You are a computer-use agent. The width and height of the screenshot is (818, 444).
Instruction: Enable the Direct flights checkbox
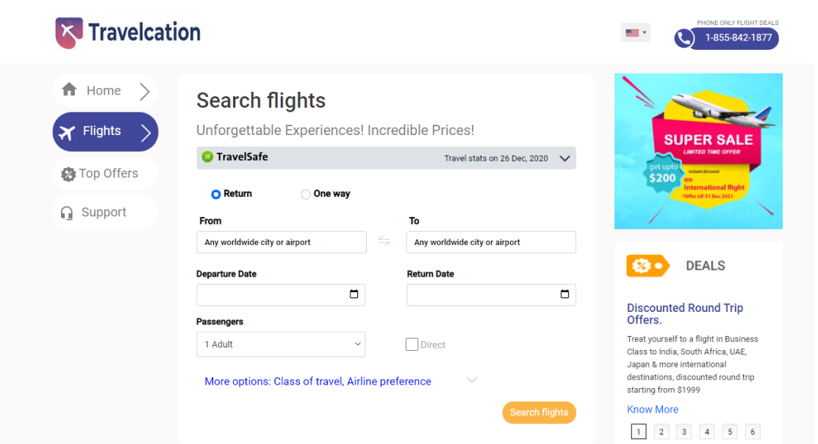tap(412, 344)
